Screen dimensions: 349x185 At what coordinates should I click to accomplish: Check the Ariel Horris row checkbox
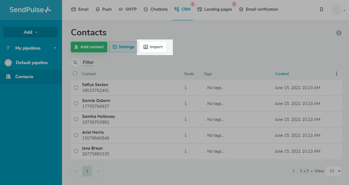[76, 135]
